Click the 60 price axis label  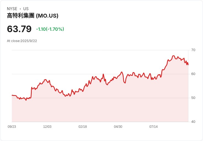pos(193,74)
